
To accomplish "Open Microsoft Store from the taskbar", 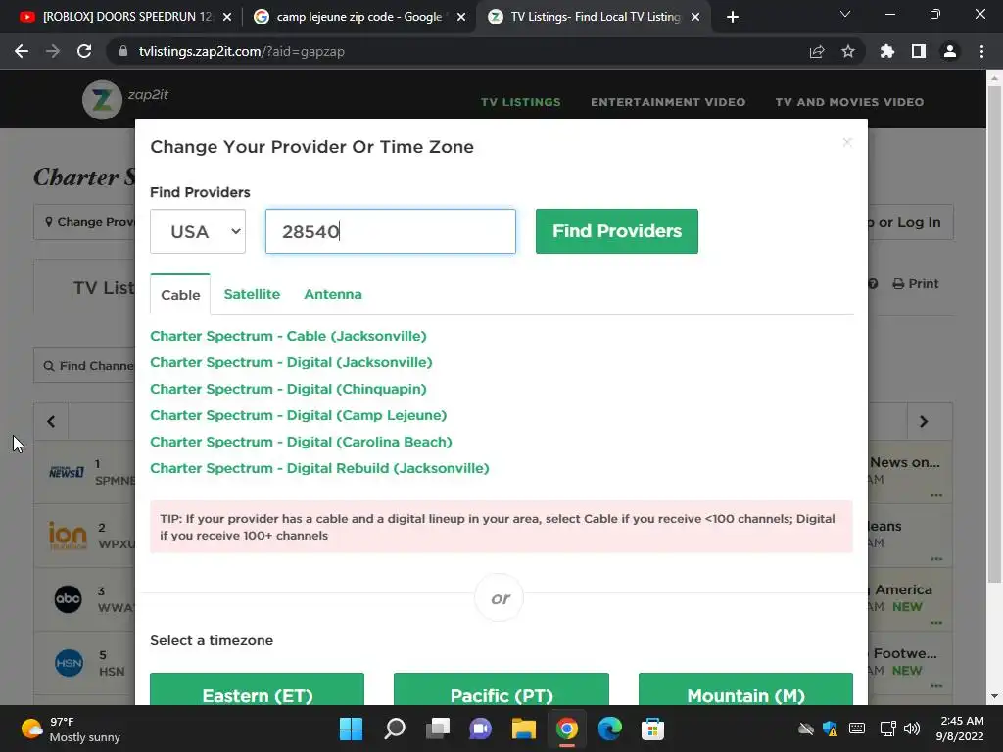I will click(x=652, y=728).
